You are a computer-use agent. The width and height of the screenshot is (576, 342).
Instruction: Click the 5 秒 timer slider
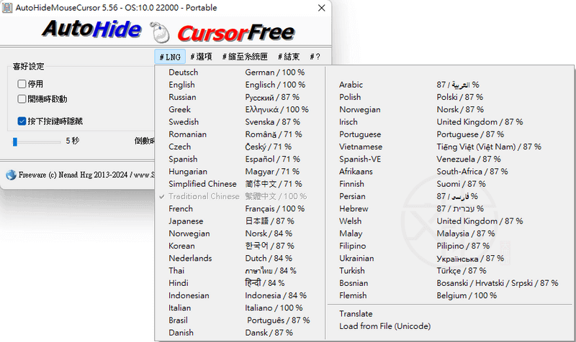coord(37,142)
